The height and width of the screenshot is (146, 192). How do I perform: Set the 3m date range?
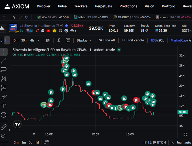pos(16,142)
